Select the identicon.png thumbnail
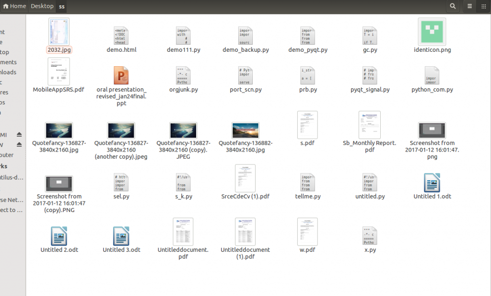Viewport: 491px width, 296px height. 432,32
